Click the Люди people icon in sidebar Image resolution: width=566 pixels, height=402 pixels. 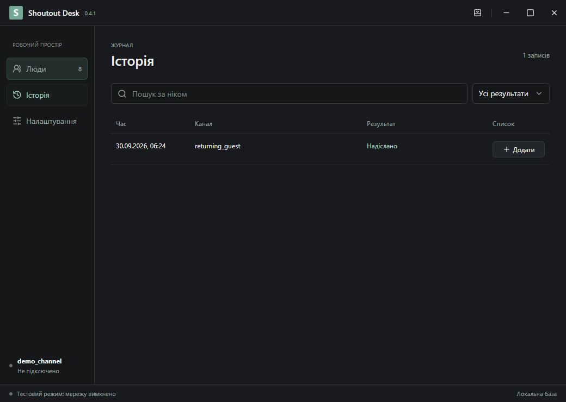17,69
